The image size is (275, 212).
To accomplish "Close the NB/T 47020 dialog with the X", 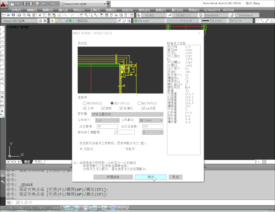I will pyautogui.click(x=199, y=33).
